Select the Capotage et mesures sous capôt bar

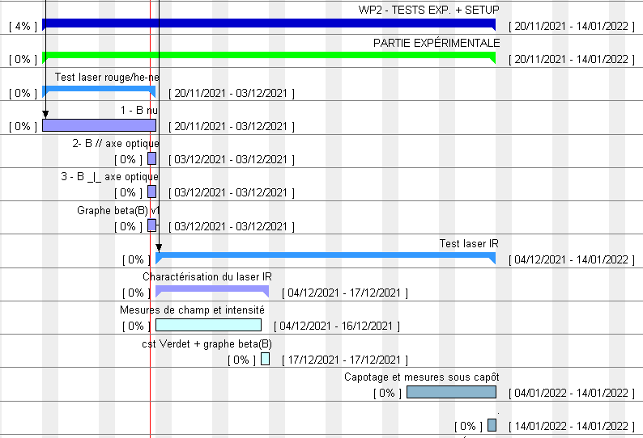coord(450,392)
